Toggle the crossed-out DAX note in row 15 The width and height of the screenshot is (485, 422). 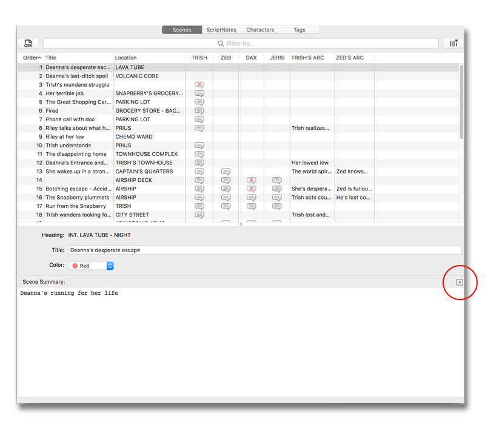251,189
